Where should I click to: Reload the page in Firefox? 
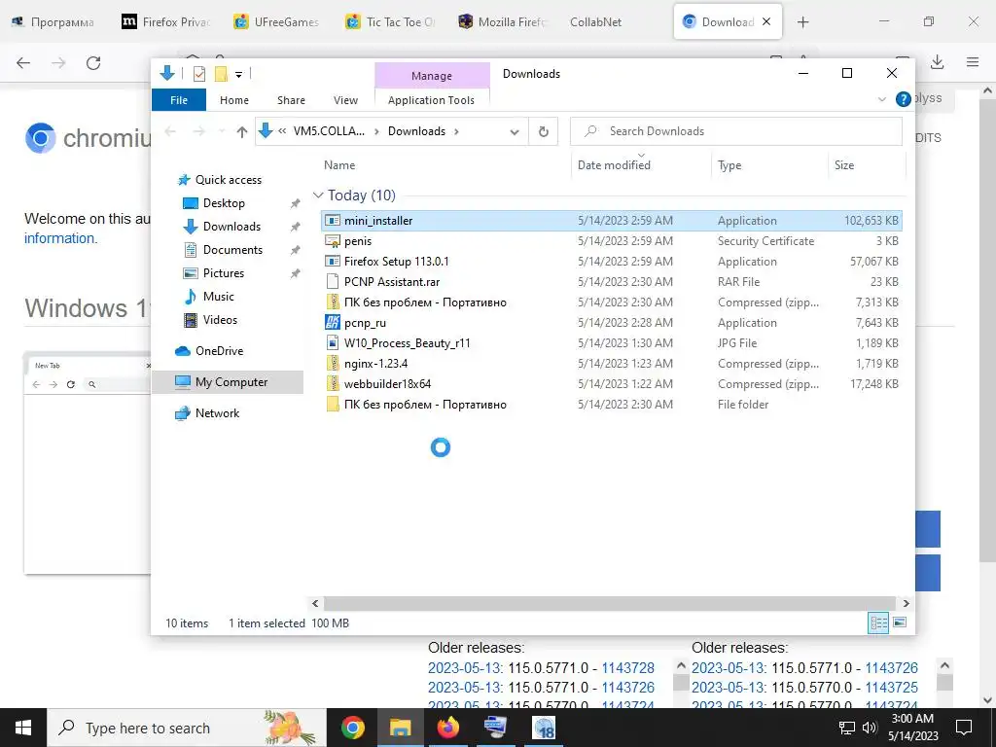click(x=93, y=62)
